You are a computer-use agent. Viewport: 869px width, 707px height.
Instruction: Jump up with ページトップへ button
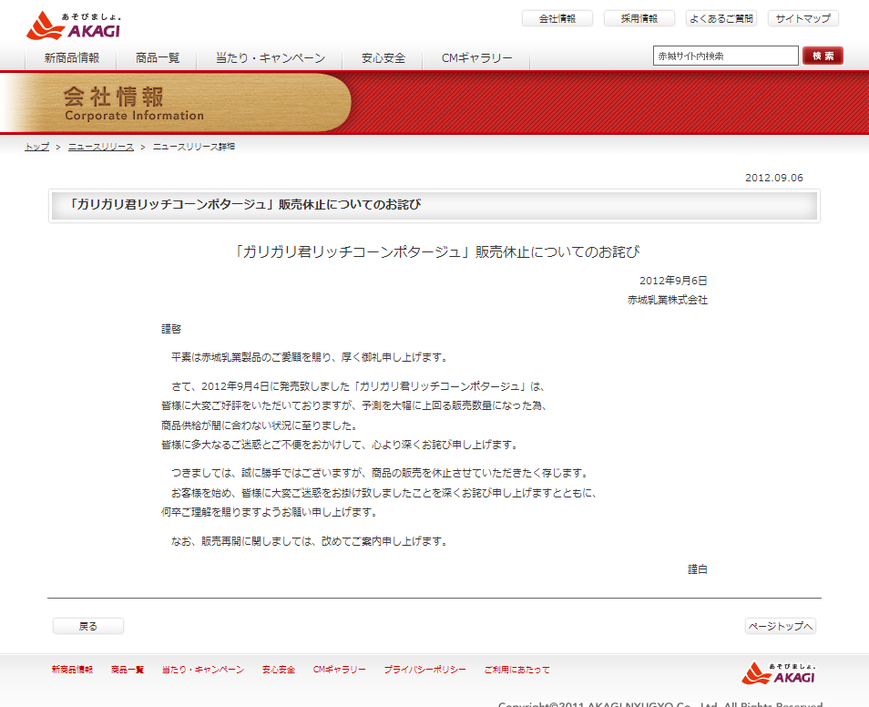tap(780, 626)
